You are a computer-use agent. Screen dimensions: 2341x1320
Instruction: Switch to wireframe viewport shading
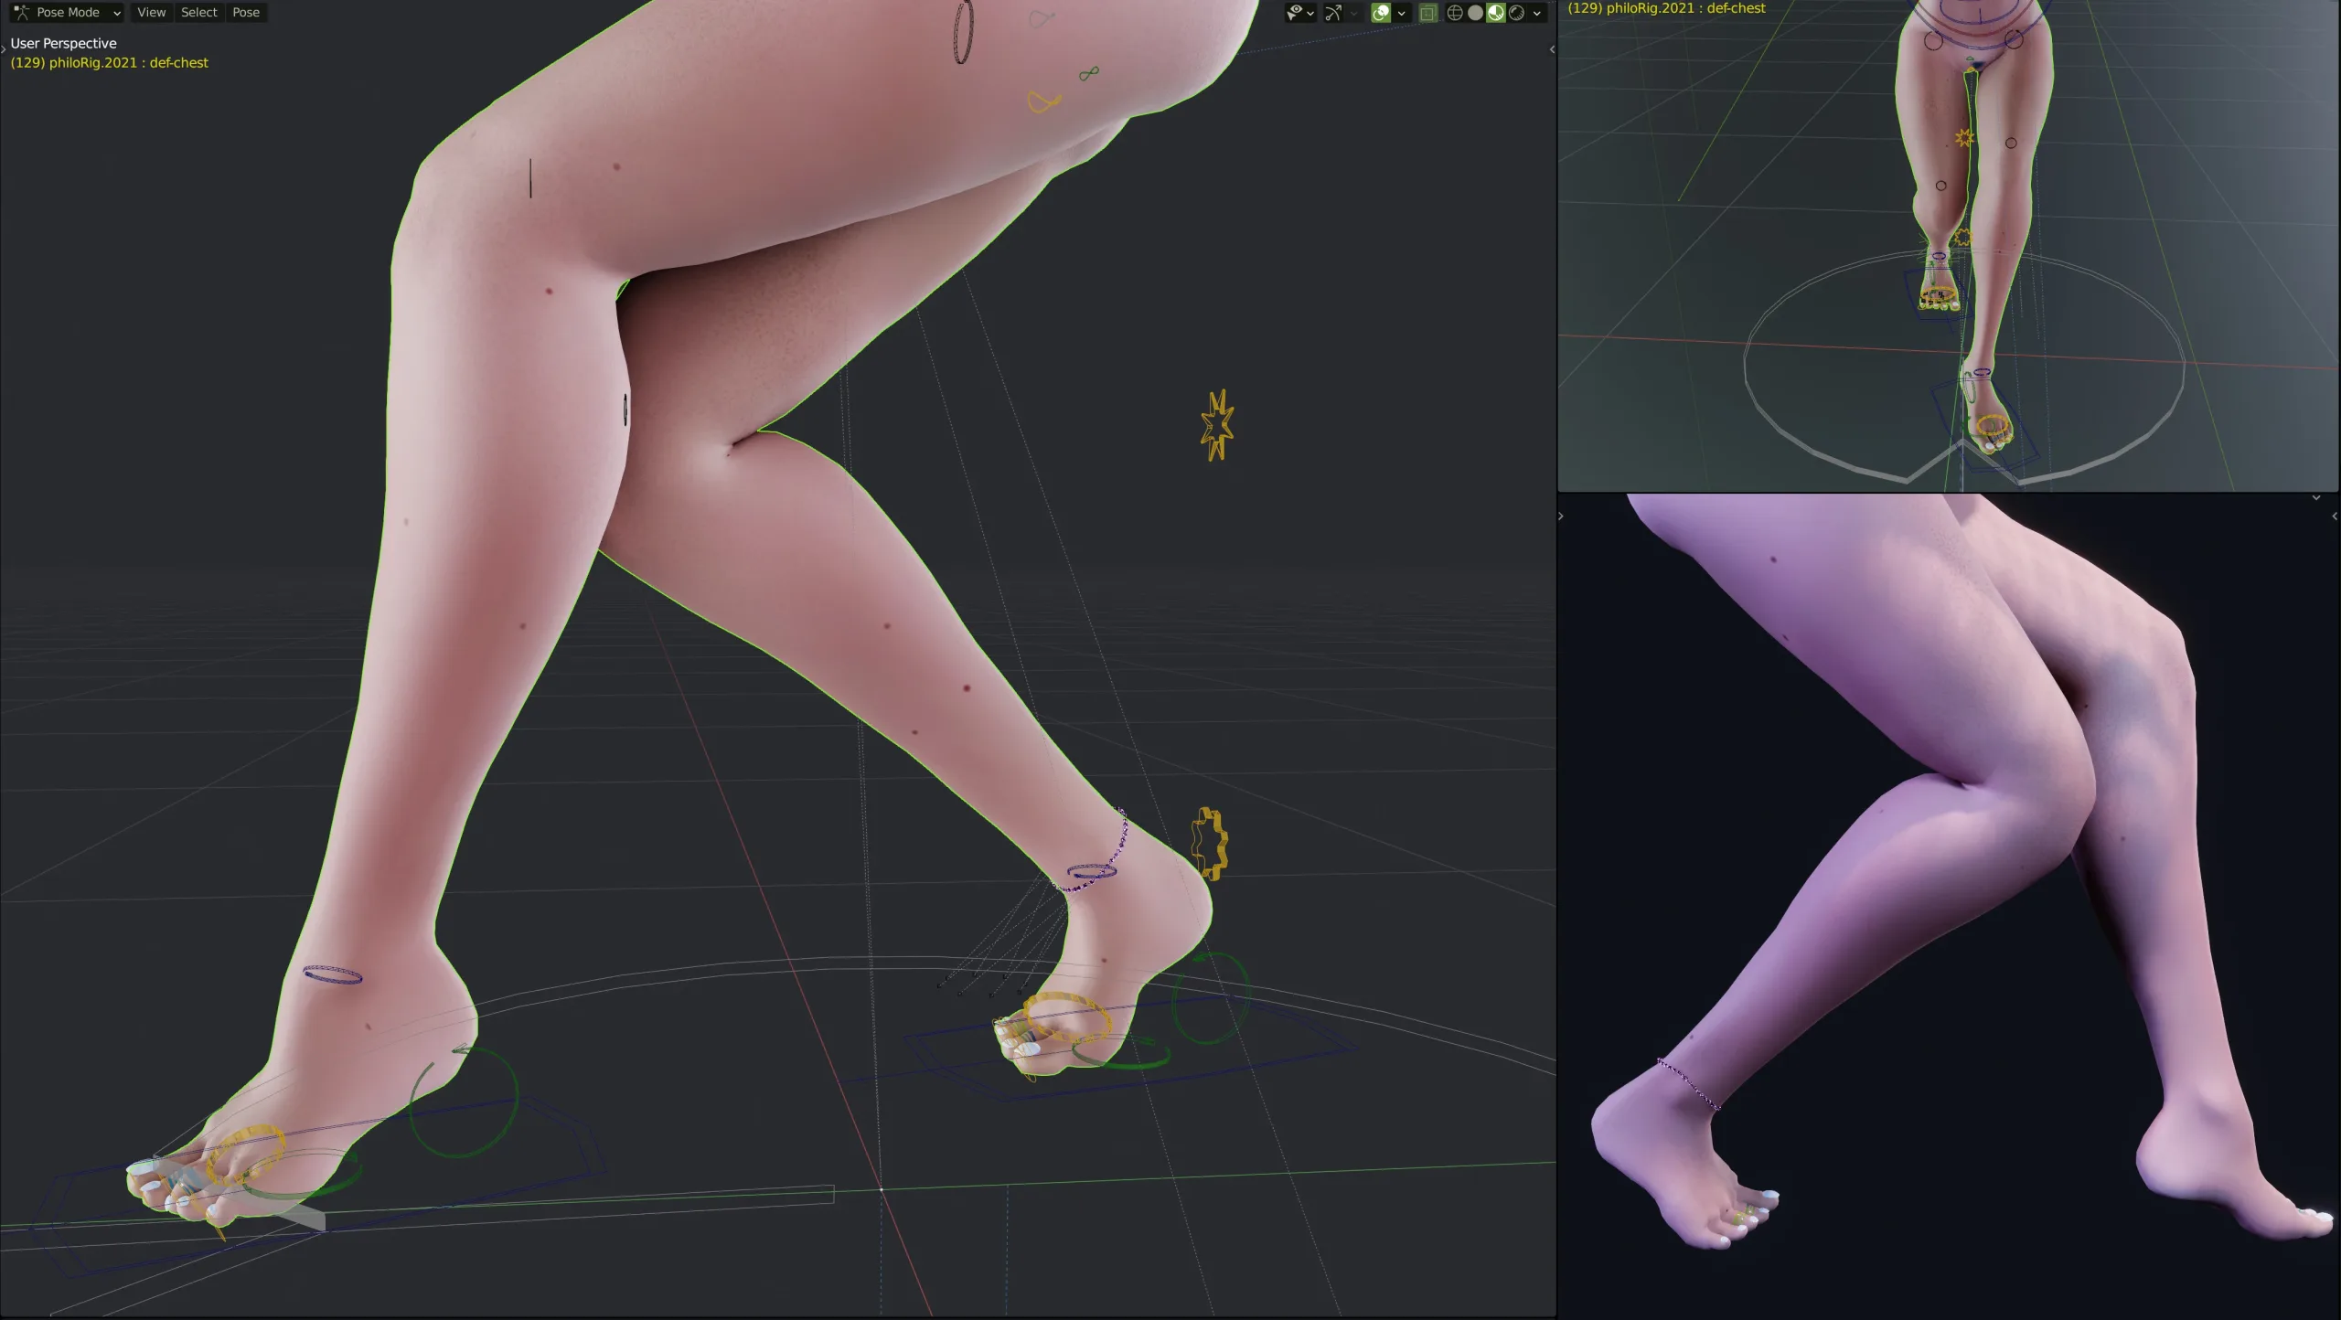point(1455,13)
